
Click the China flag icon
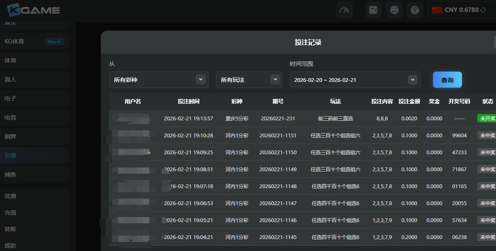click(437, 10)
